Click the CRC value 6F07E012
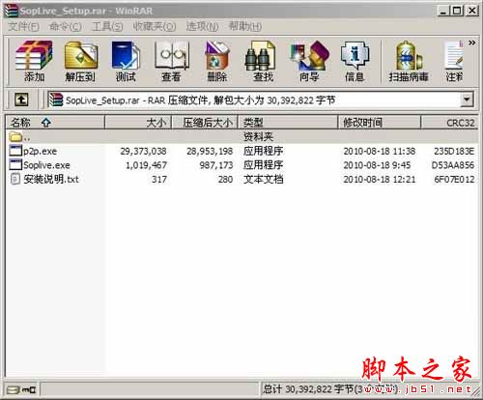This screenshot has width=483, height=400. (454, 179)
